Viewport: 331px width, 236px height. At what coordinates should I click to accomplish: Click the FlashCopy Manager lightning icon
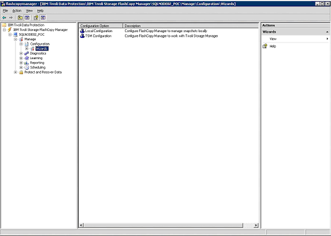[10, 30]
